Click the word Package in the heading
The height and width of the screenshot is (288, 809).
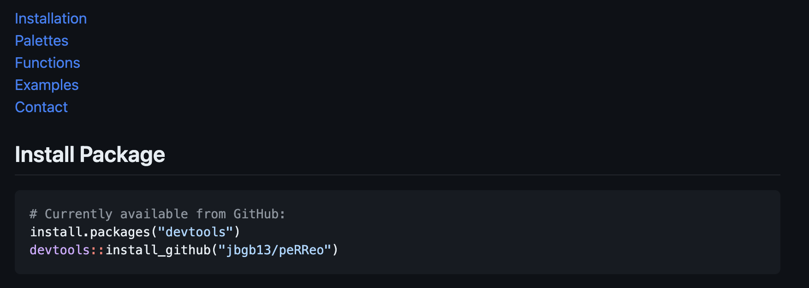coord(122,155)
